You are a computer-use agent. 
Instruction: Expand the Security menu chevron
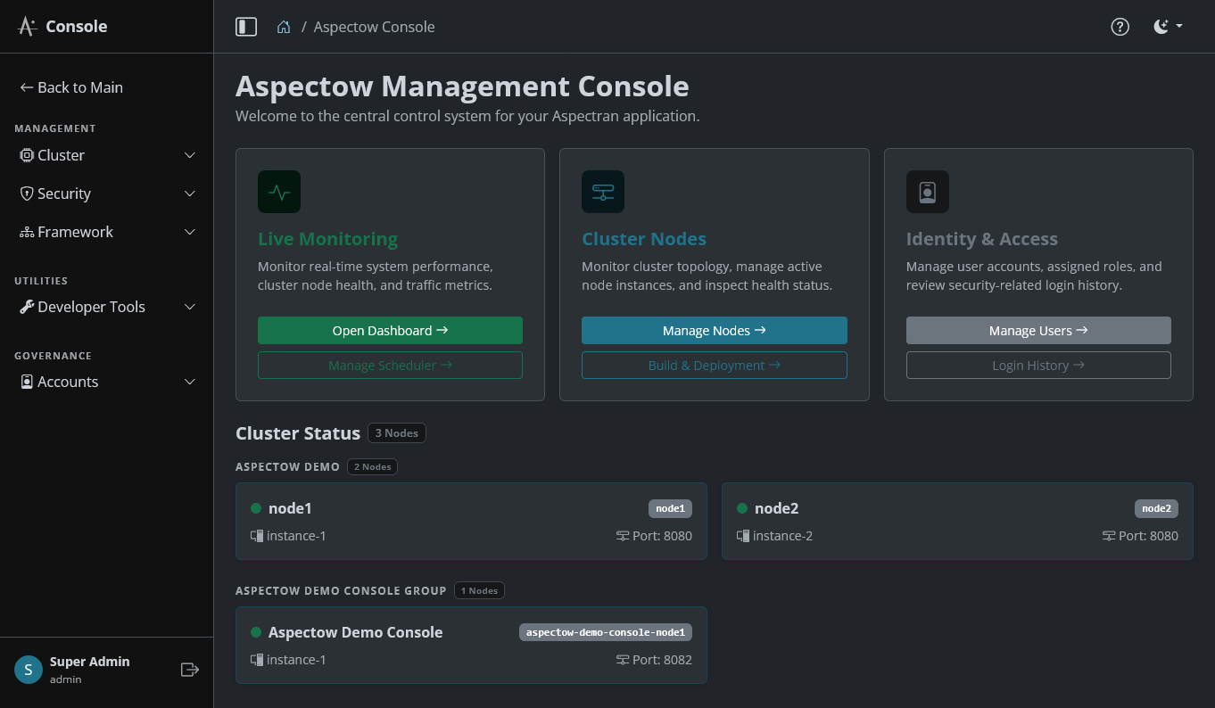pyautogui.click(x=189, y=193)
